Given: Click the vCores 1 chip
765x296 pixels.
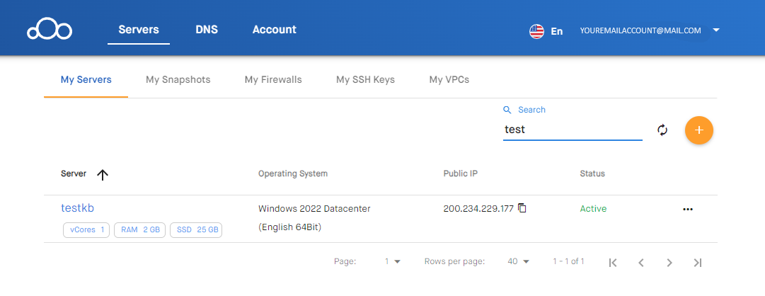Looking at the screenshot, I should click(x=86, y=230).
